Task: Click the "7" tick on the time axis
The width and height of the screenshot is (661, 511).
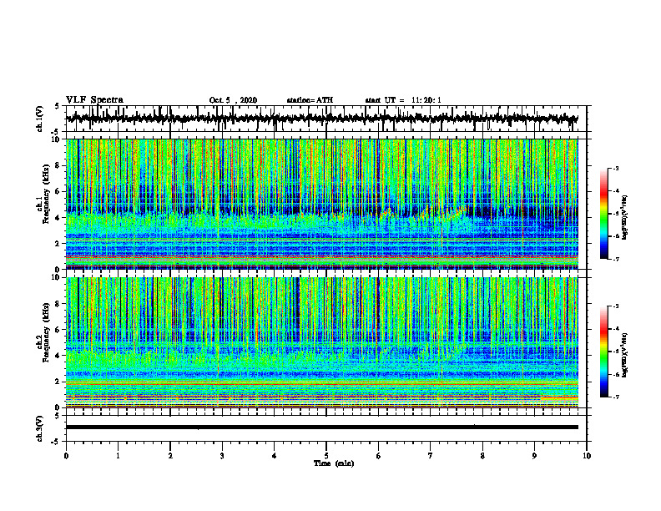Action: tap(431, 456)
